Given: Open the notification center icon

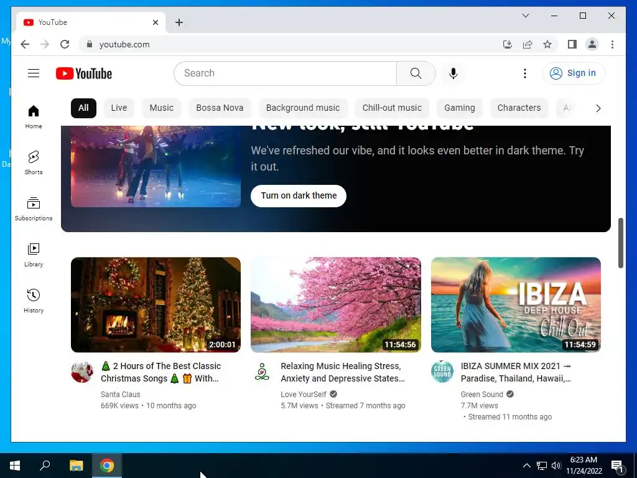Looking at the screenshot, I should point(617,466).
